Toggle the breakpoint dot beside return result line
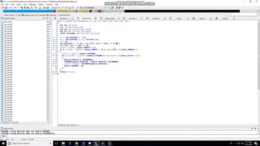 [54, 72]
